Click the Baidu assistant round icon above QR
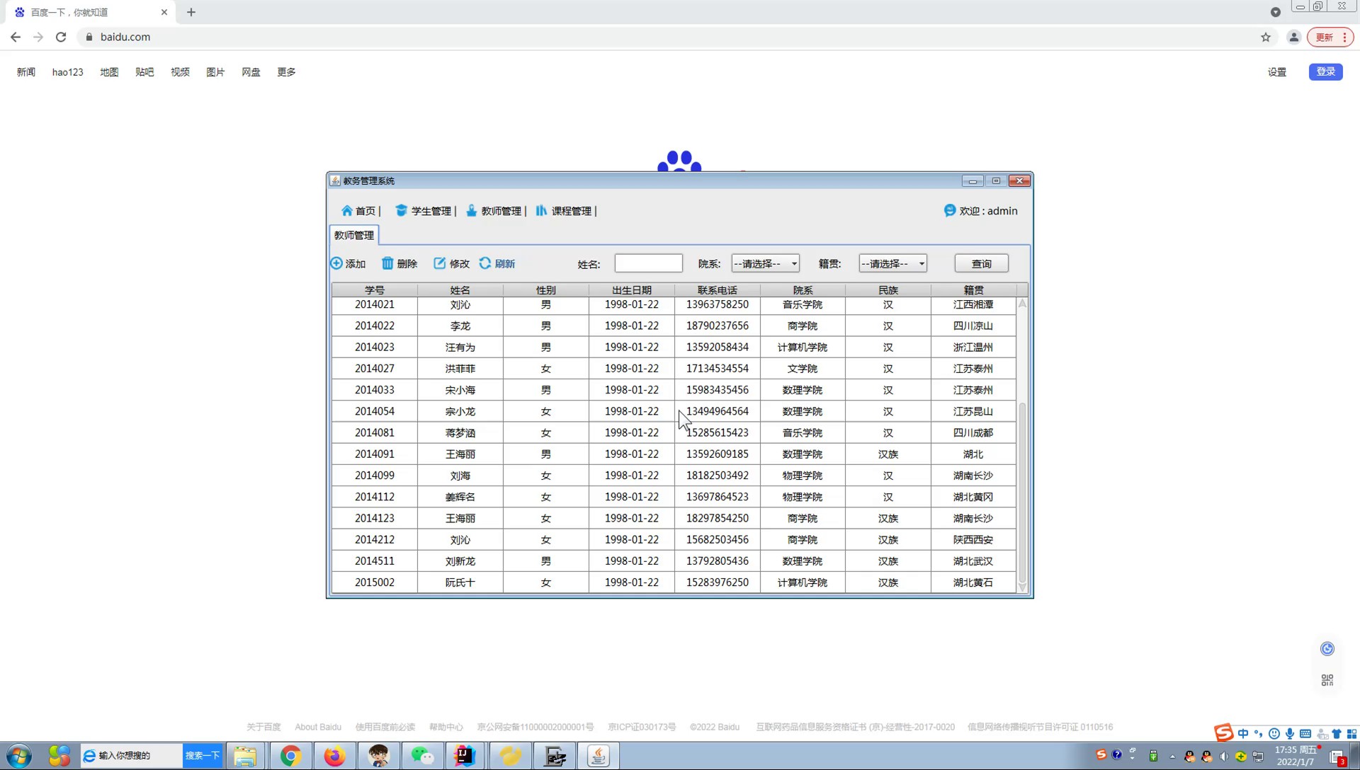 [x=1327, y=649]
